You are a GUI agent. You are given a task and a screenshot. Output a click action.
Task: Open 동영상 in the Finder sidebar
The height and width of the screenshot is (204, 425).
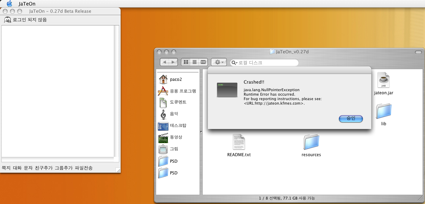[x=170, y=137]
